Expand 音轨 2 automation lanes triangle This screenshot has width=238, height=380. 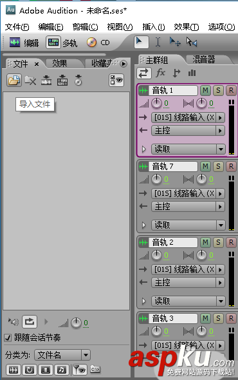click(144, 301)
